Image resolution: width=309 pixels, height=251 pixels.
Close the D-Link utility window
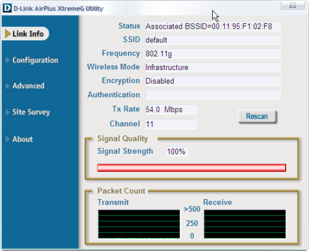pos(293,5)
